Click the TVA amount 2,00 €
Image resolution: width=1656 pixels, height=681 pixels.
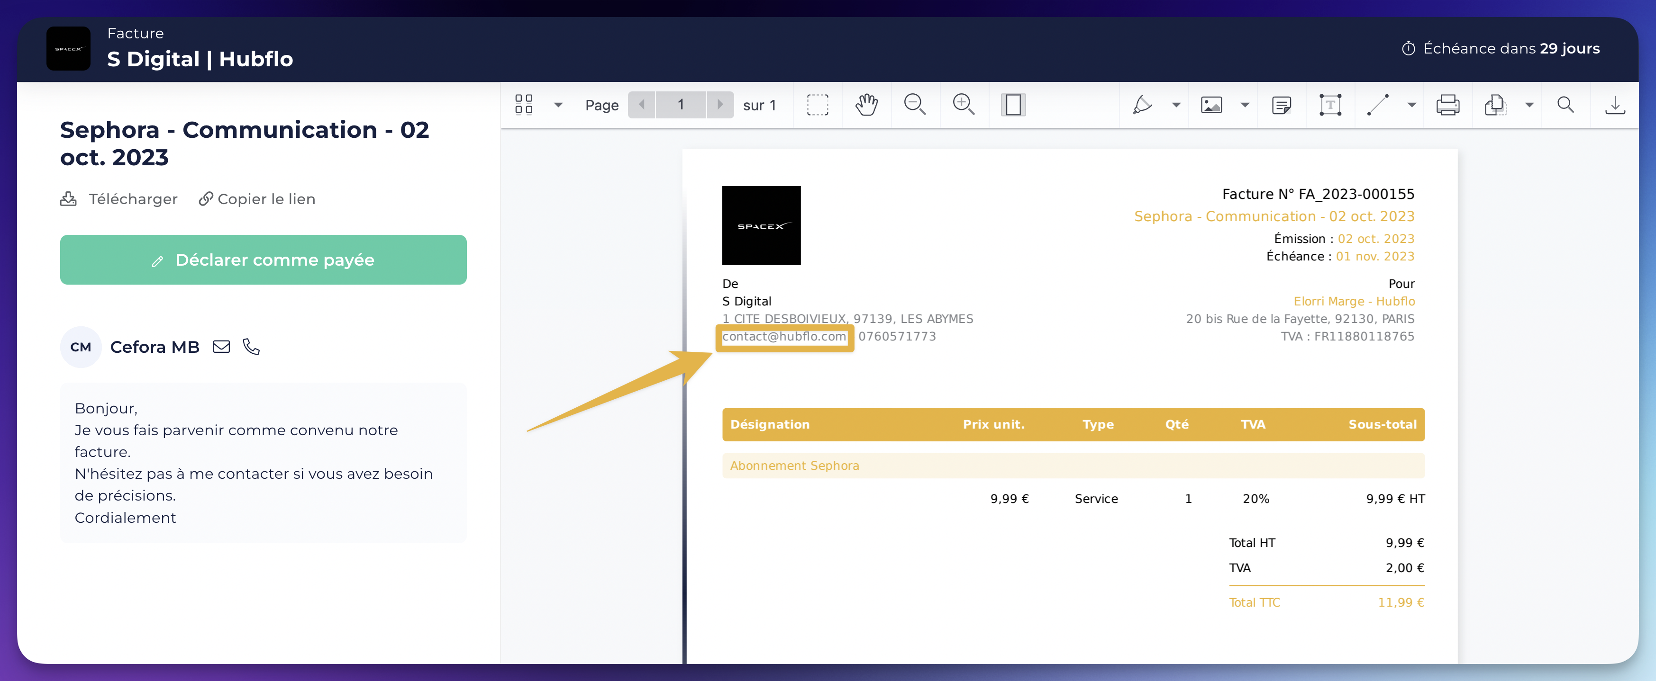[1405, 568]
